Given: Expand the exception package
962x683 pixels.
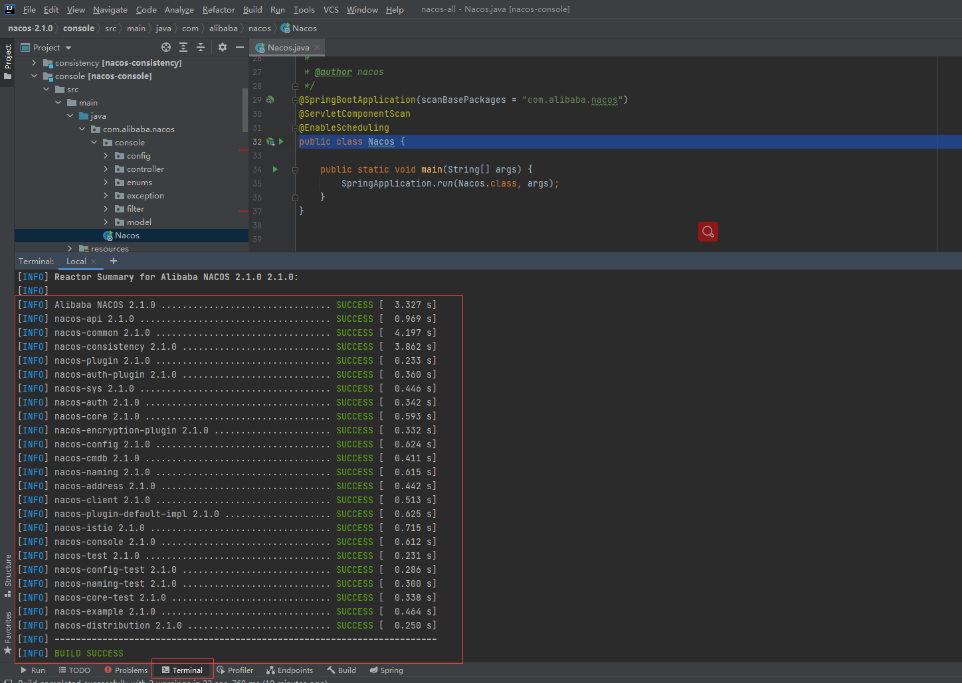Looking at the screenshot, I should tap(106, 195).
